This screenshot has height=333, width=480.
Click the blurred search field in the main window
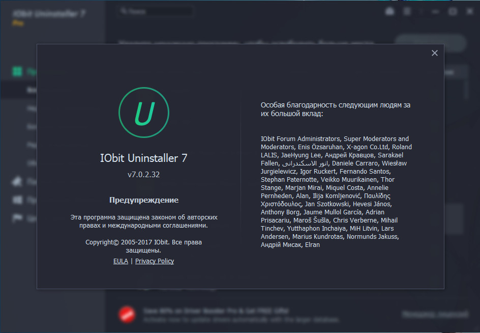(x=155, y=12)
